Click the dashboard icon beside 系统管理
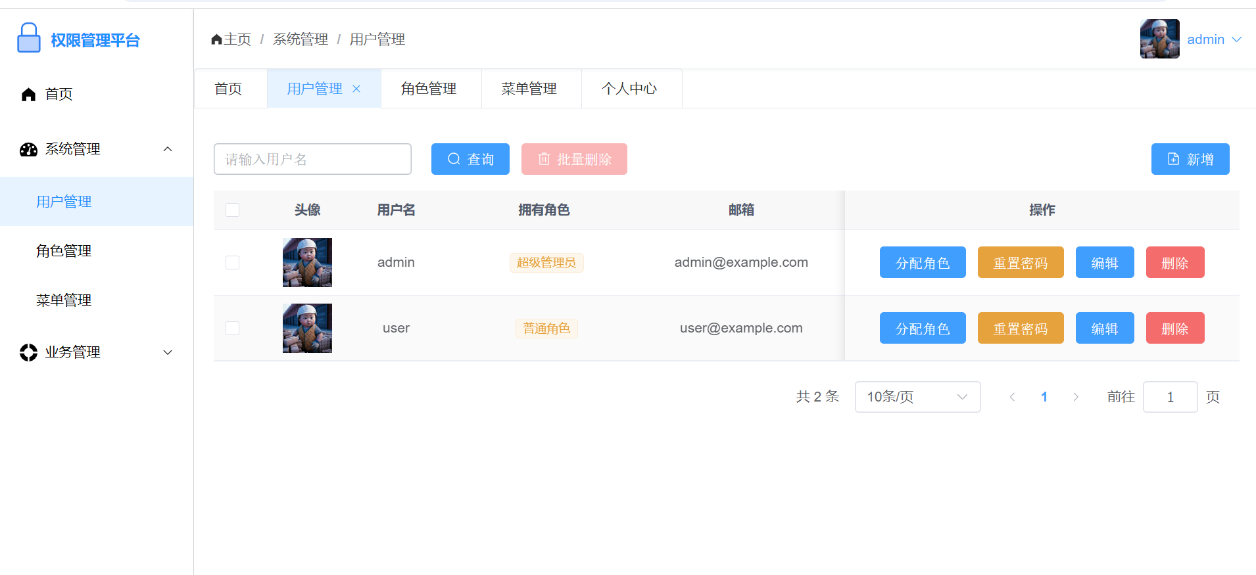Viewport: 1256px width, 575px height. tap(28, 150)
